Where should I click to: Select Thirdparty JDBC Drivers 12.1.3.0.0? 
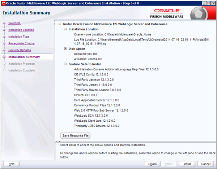[97, 126]
